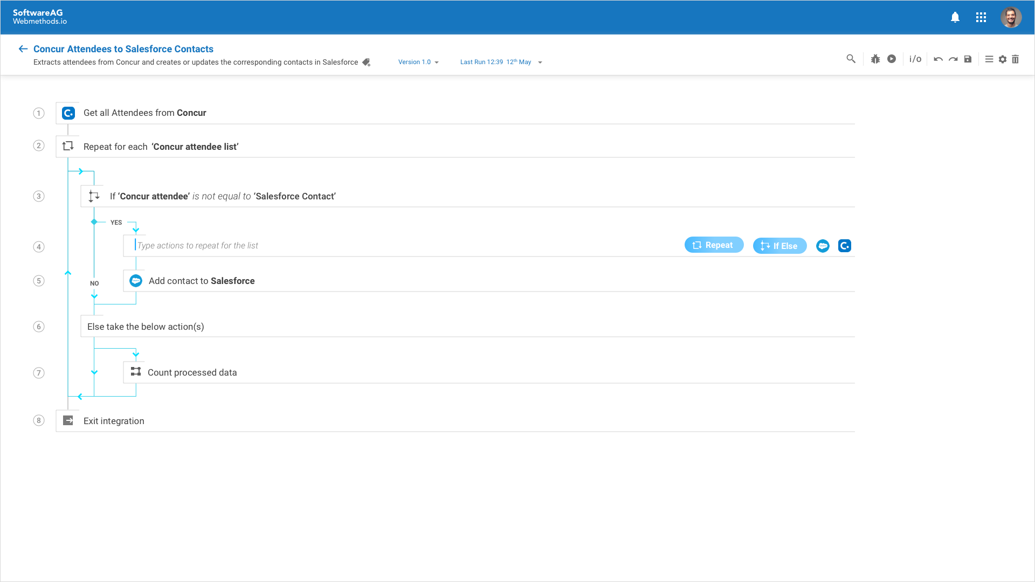
Task: Click the integration title 'Concur Attendees to Salesforce Contacts'
Action: click(123, 49)
